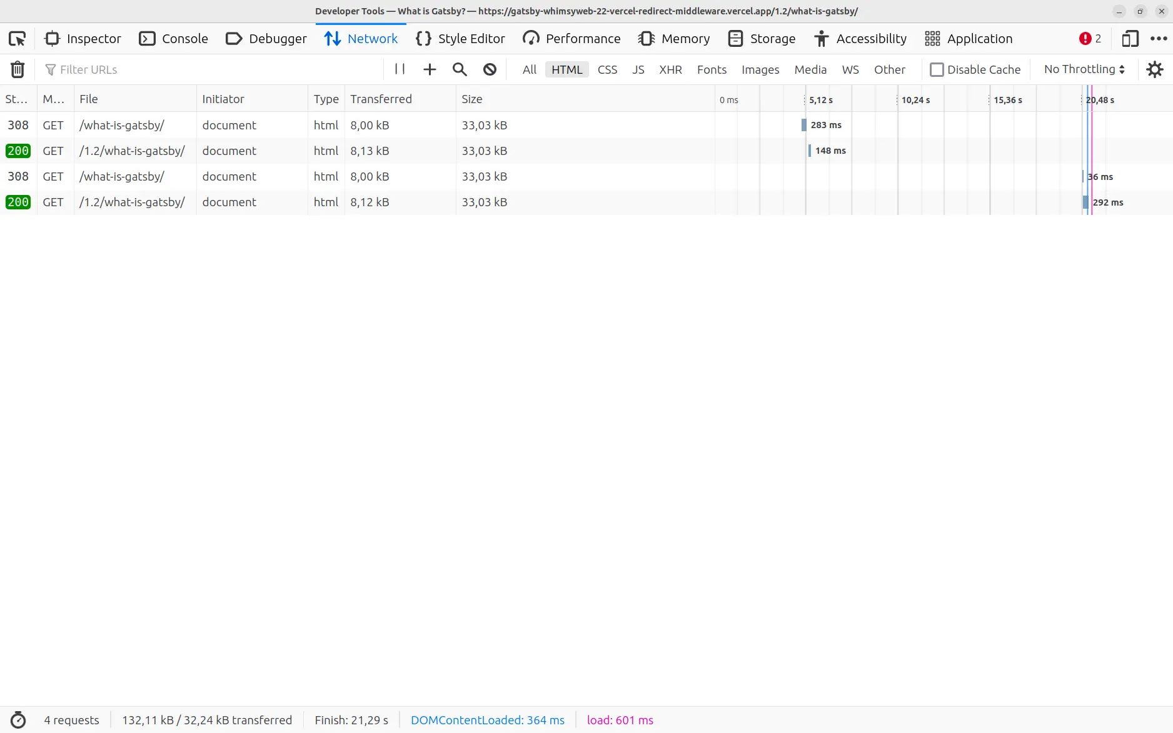The image size is (1173, 733).
Task: Toggle responsive design mode icon
Action: click(1130, 39)
